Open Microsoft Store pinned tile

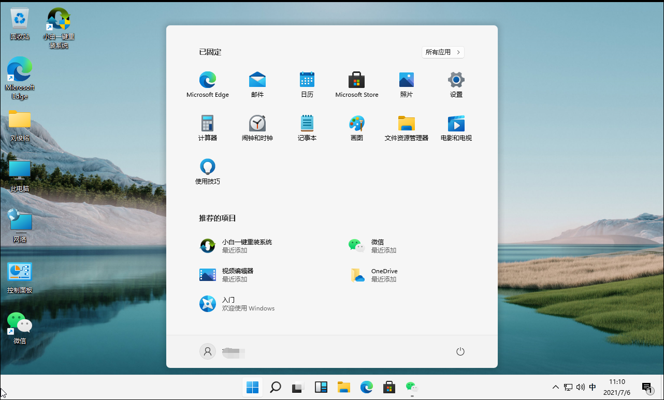[357, 84]
